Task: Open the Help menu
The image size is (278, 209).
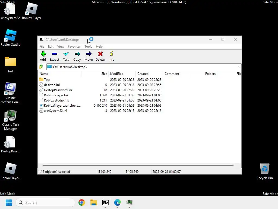Action: (99, 46)
